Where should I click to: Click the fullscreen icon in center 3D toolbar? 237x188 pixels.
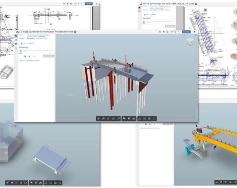pos(154,118)
